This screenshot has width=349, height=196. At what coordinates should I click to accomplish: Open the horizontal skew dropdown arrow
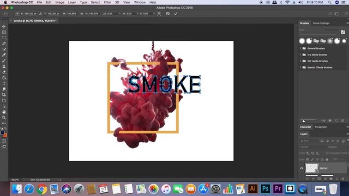pos(137,14)
